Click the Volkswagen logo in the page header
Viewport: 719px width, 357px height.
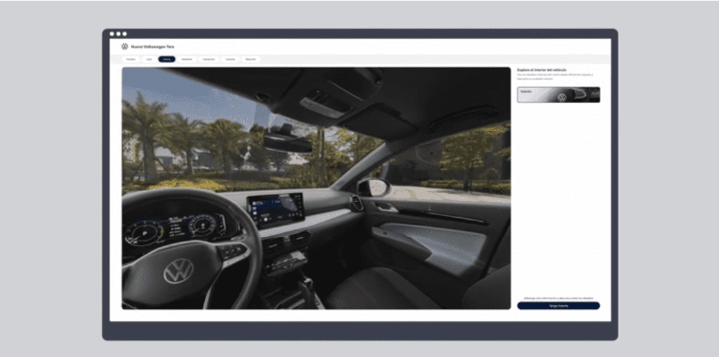tap(124, 46)
